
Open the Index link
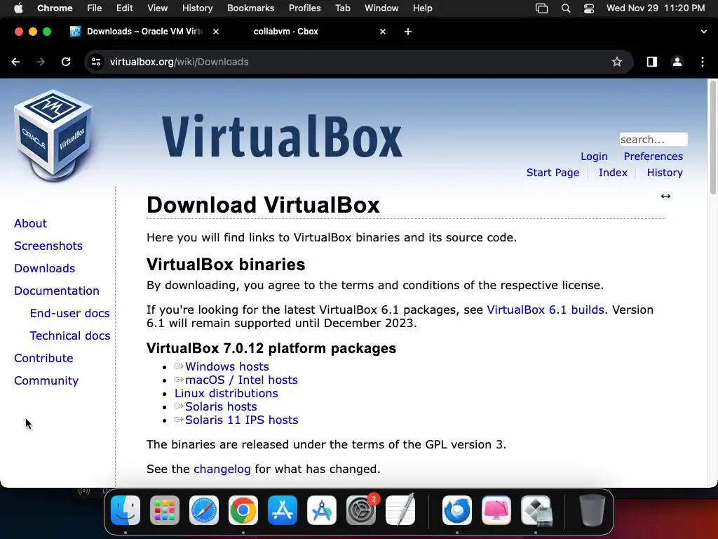[613, 173]
